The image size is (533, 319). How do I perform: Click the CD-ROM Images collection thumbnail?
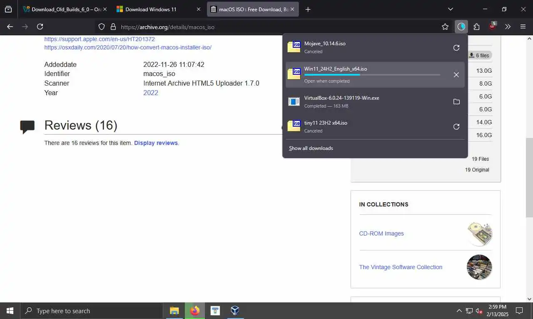[x=479, y=233]
